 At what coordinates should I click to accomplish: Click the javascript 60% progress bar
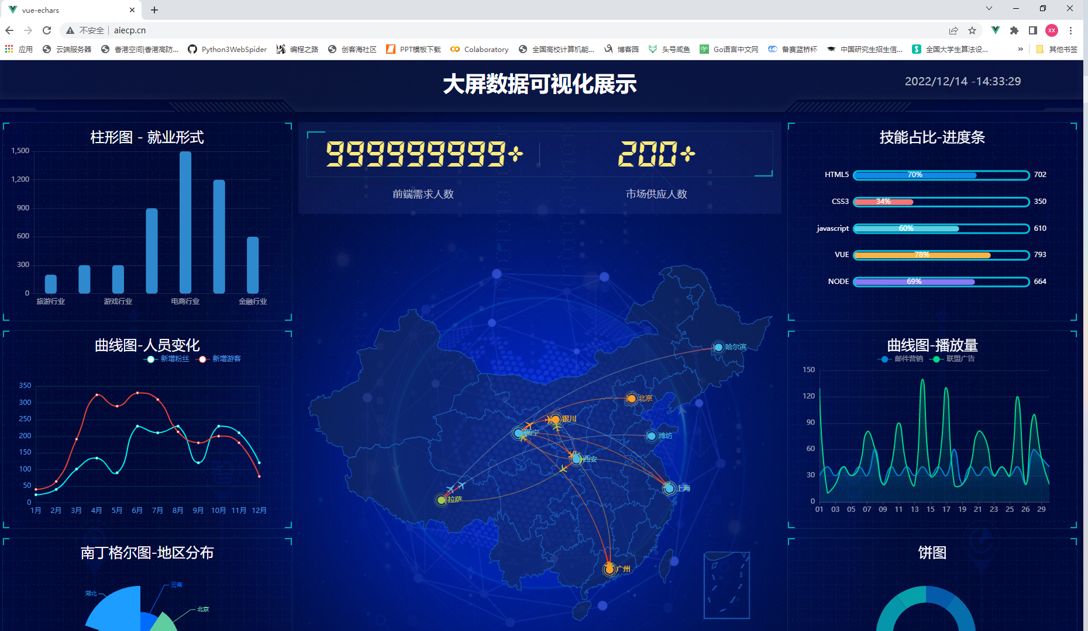[x=941, y=228]
